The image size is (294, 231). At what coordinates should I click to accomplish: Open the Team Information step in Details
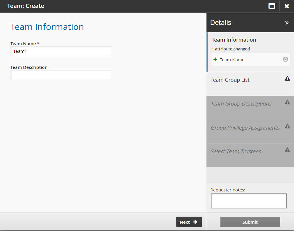click(234, 40)
